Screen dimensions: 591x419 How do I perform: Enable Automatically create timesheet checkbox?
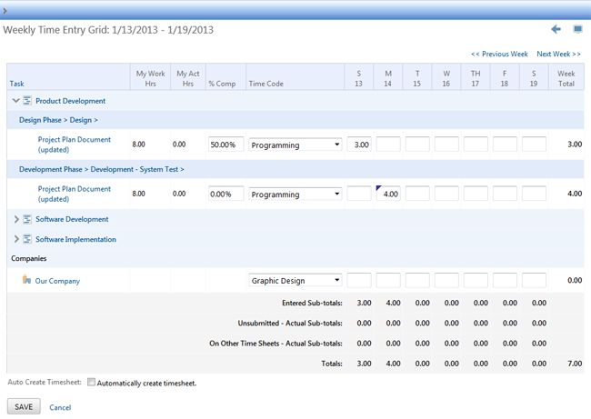(91, 382)
